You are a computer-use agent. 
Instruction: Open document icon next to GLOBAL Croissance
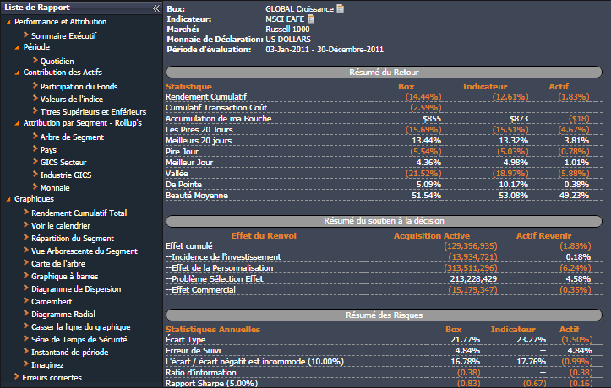pos(340,9)
